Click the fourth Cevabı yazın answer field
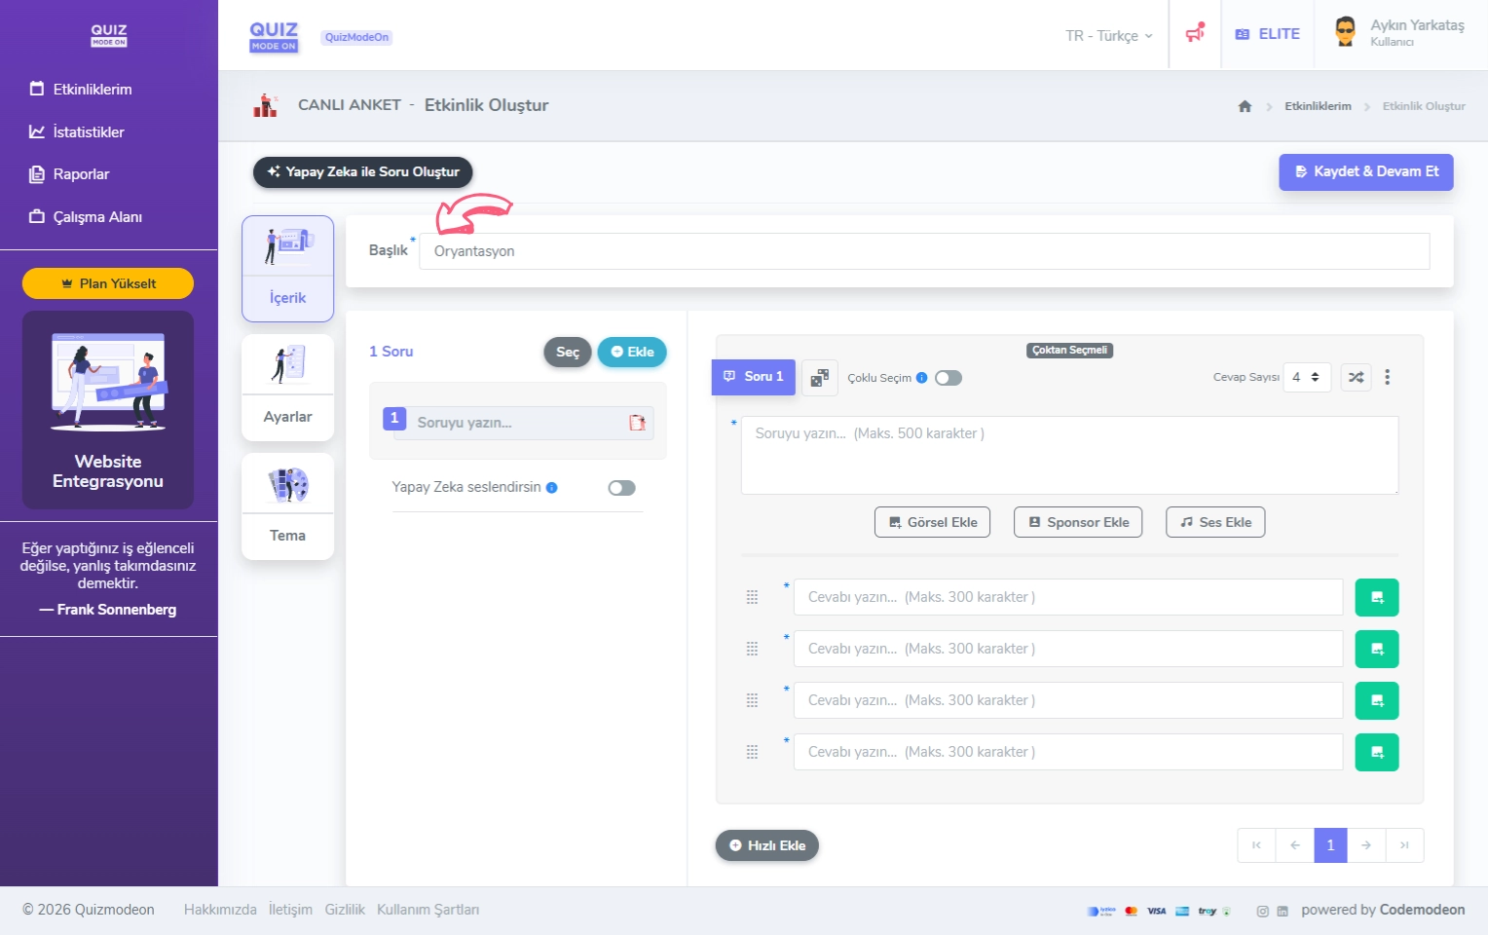1488x935 pixels. click(x=1068, y=752)
